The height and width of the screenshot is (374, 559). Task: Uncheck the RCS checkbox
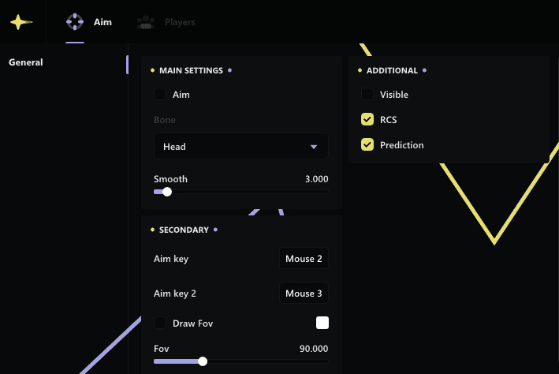pos(367,120)
